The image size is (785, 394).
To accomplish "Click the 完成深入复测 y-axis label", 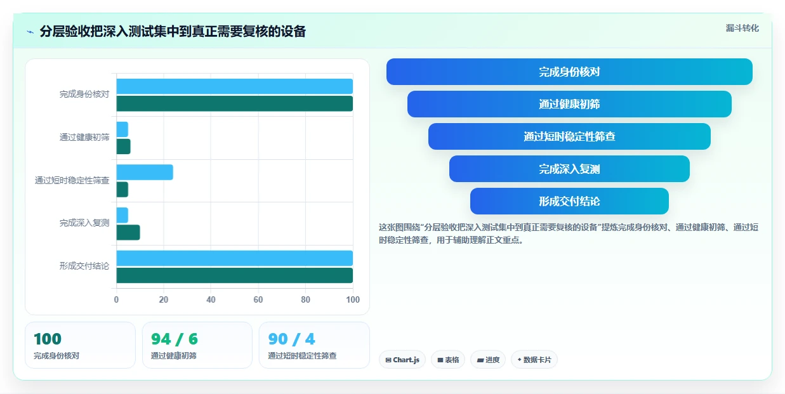I will (84, 223).
